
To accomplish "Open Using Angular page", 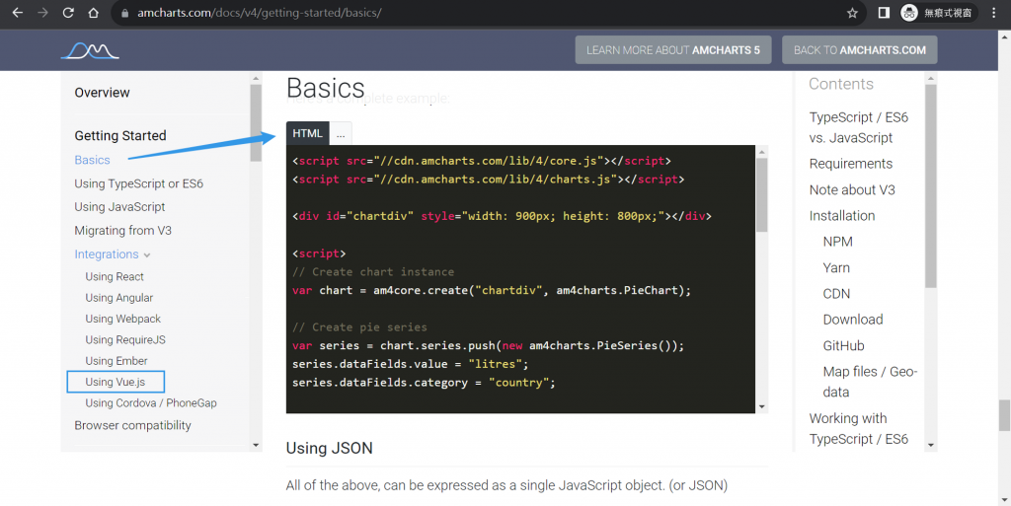I will tap(119, 298).
